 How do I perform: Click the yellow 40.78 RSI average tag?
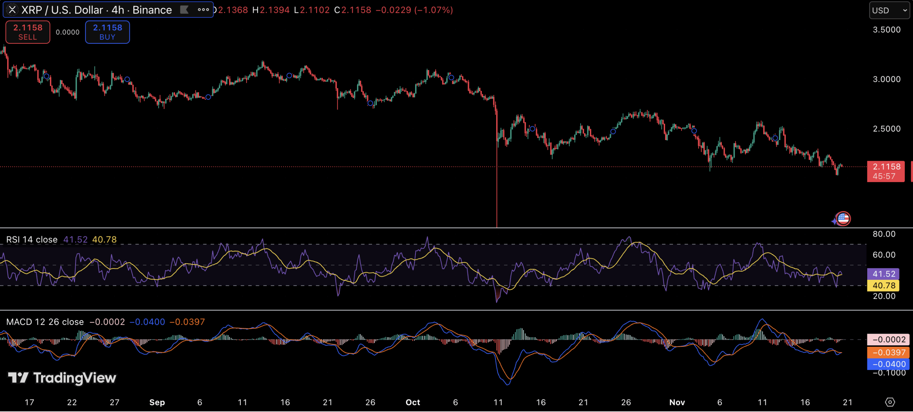[883, 285]
